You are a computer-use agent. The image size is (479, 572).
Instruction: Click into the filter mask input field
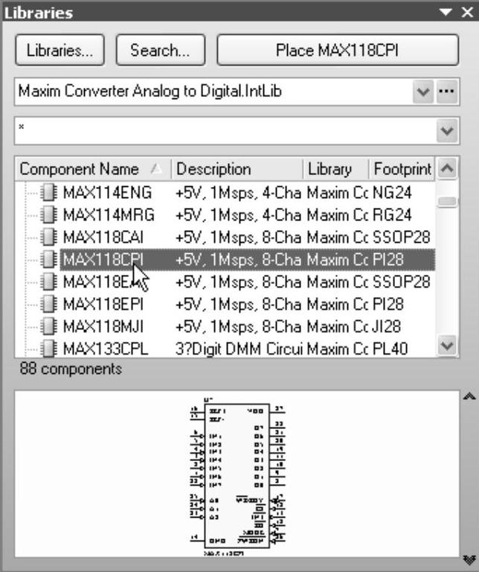coord(225,130)
